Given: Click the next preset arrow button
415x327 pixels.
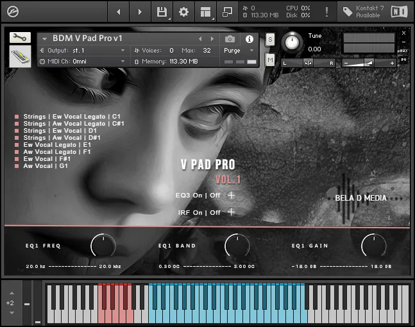Looking at the screenshot, I should (x=214, y=38).
